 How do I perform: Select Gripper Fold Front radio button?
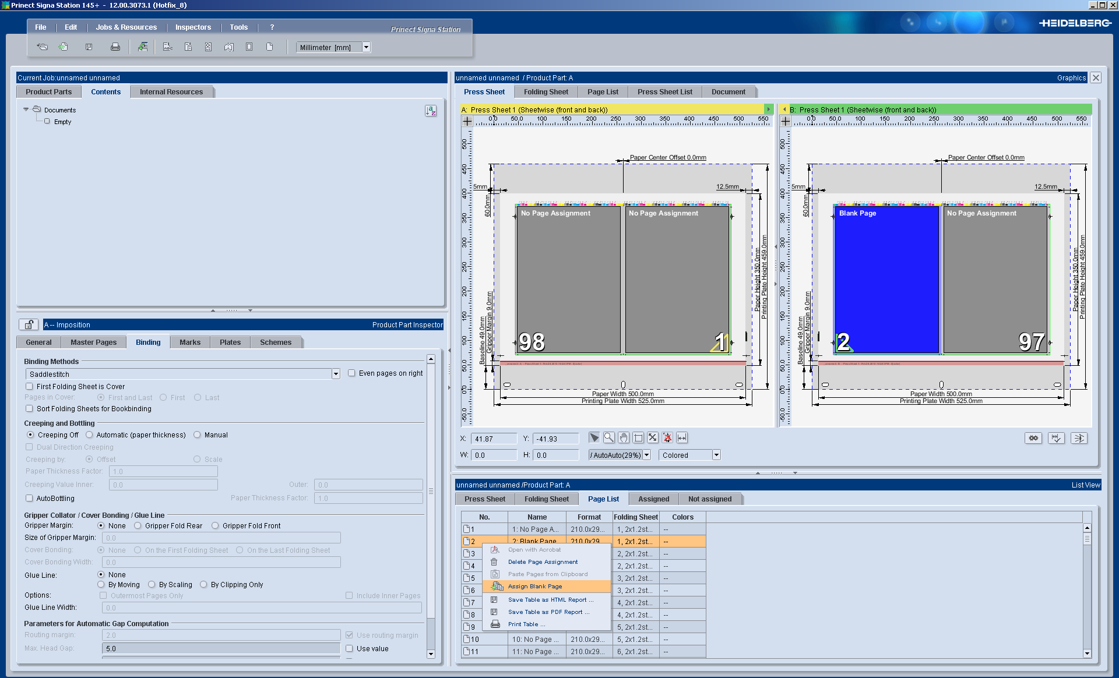tap(215, 525)
